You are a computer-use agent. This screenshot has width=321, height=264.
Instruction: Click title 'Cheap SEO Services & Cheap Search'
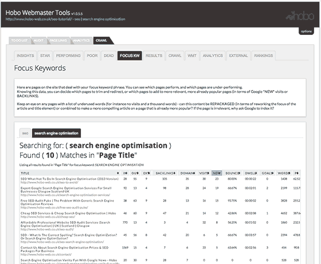(x=68, y=213)
